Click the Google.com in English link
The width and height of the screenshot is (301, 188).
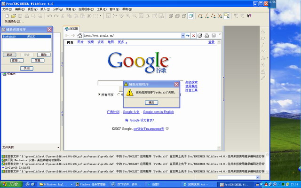(x=158, y=112)
